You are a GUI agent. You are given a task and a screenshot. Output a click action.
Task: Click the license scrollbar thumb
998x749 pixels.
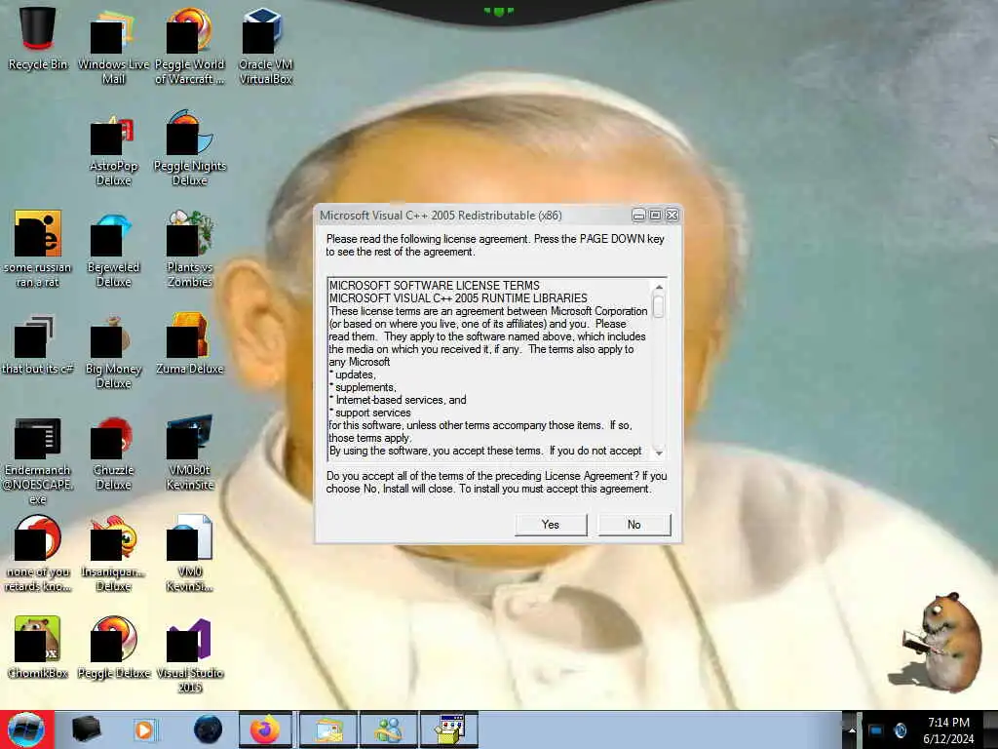point(659,306)
